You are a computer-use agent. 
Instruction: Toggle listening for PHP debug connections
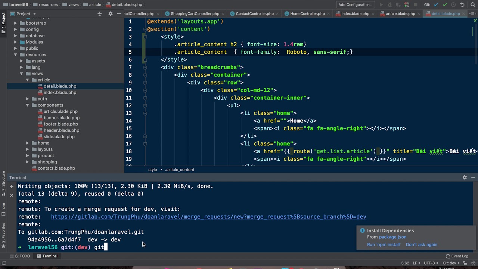click(x=407, y=5)
